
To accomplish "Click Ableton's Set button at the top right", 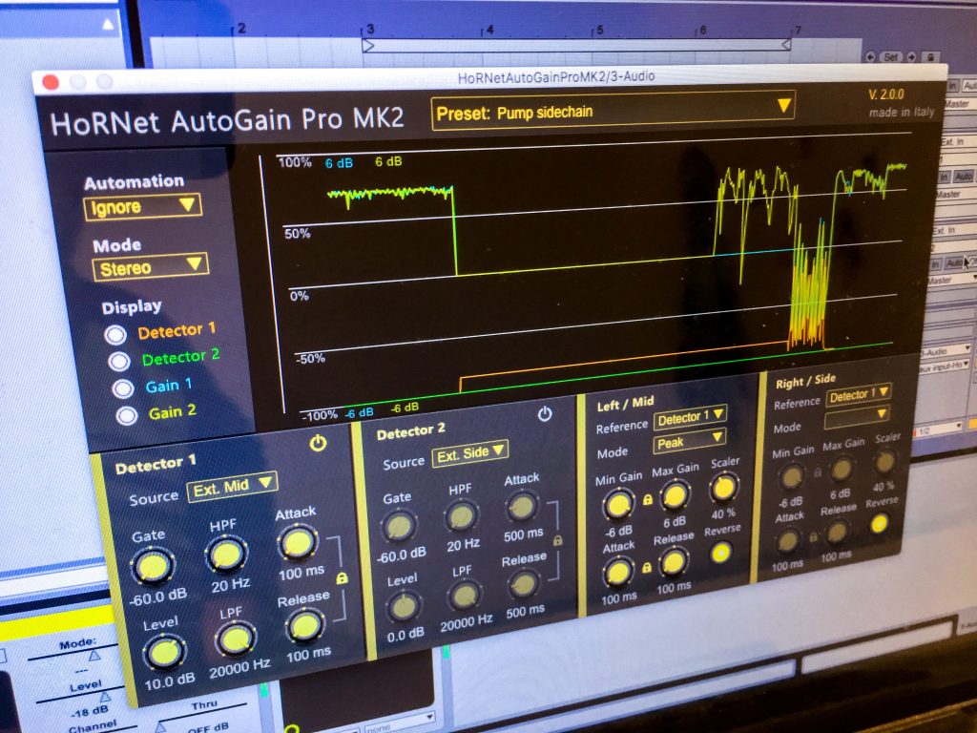I will point(891,56).
